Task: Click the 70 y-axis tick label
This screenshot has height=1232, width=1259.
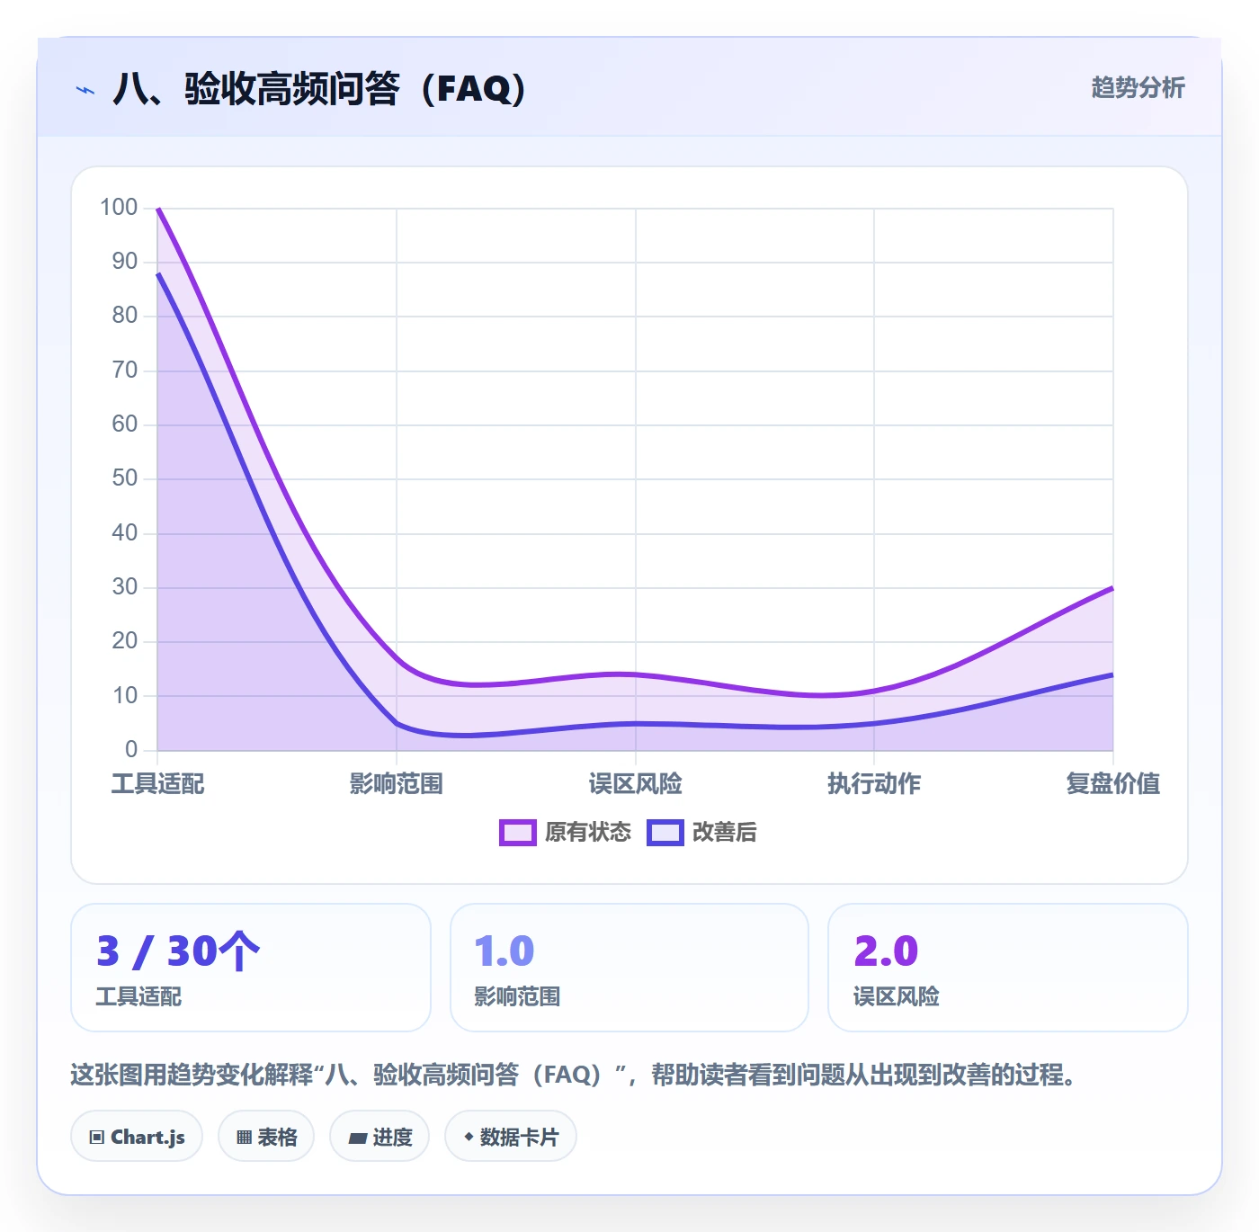Action: pos(125,370)
